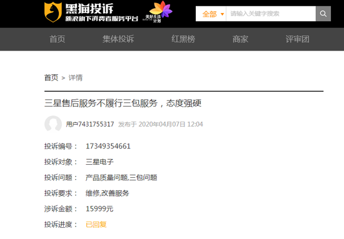344x239 pixels.
Task: Click the 投诉问题 label
Action: click(x=61, y=177)
